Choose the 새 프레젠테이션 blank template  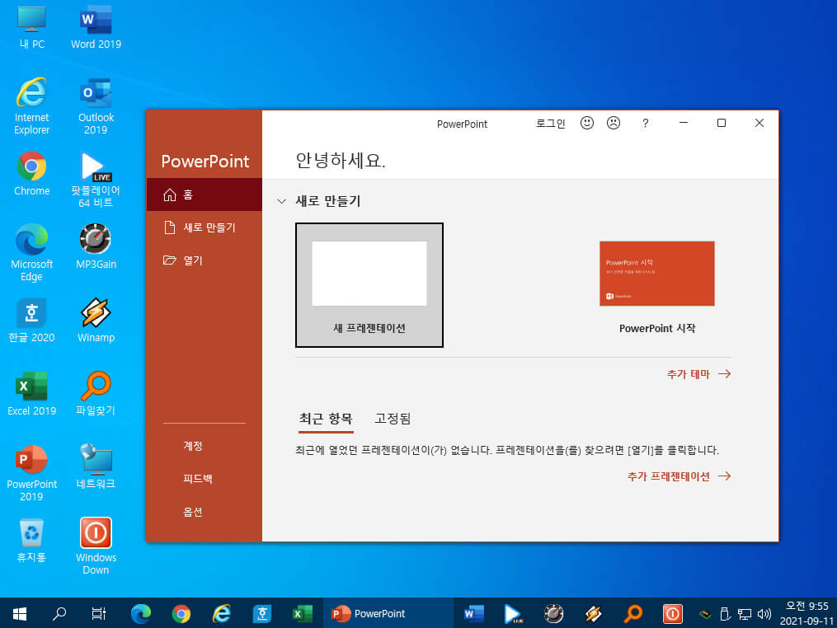369,285
